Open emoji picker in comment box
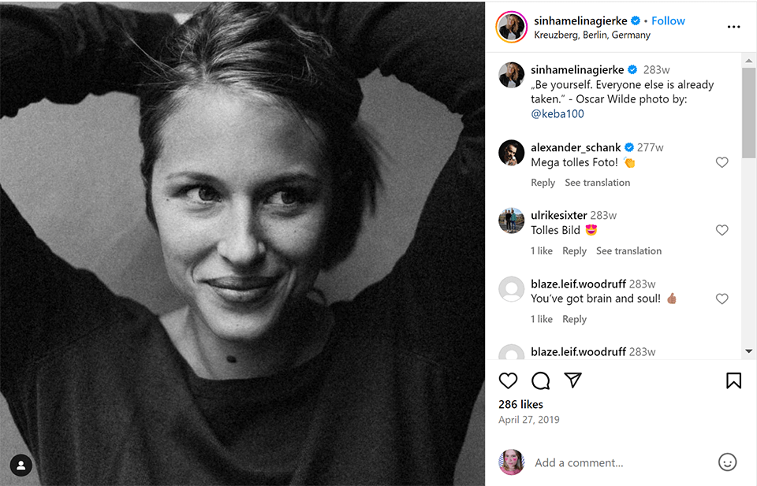The image size is (757, 486). tap(727, 462)
